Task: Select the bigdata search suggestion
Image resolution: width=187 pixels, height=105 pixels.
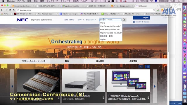Action: [x=103, y=39]
